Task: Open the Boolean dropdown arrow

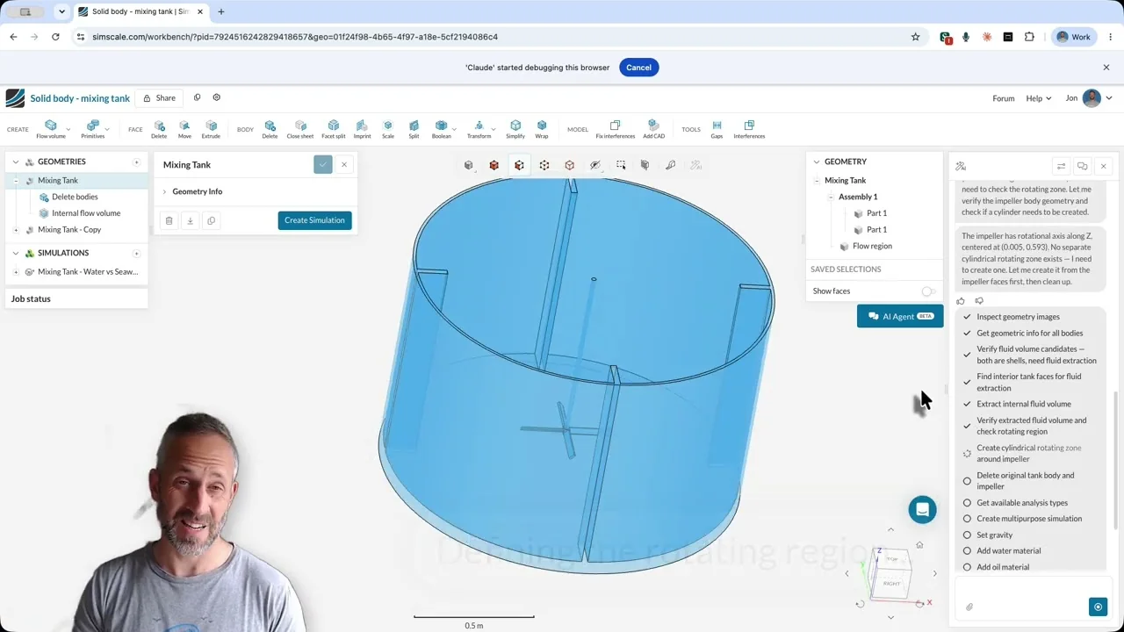Action: 454,130
